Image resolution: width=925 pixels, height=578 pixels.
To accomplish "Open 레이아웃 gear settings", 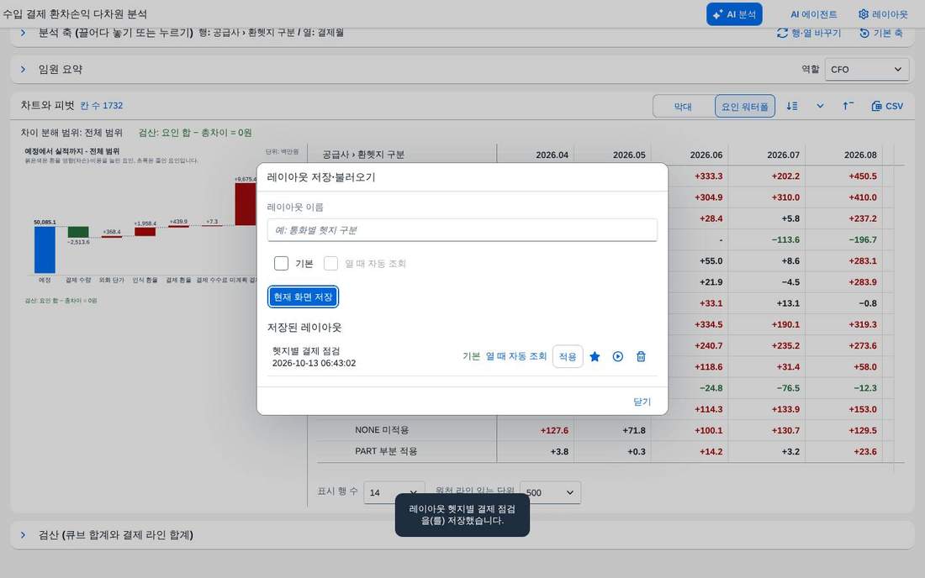I will [882, 14].
